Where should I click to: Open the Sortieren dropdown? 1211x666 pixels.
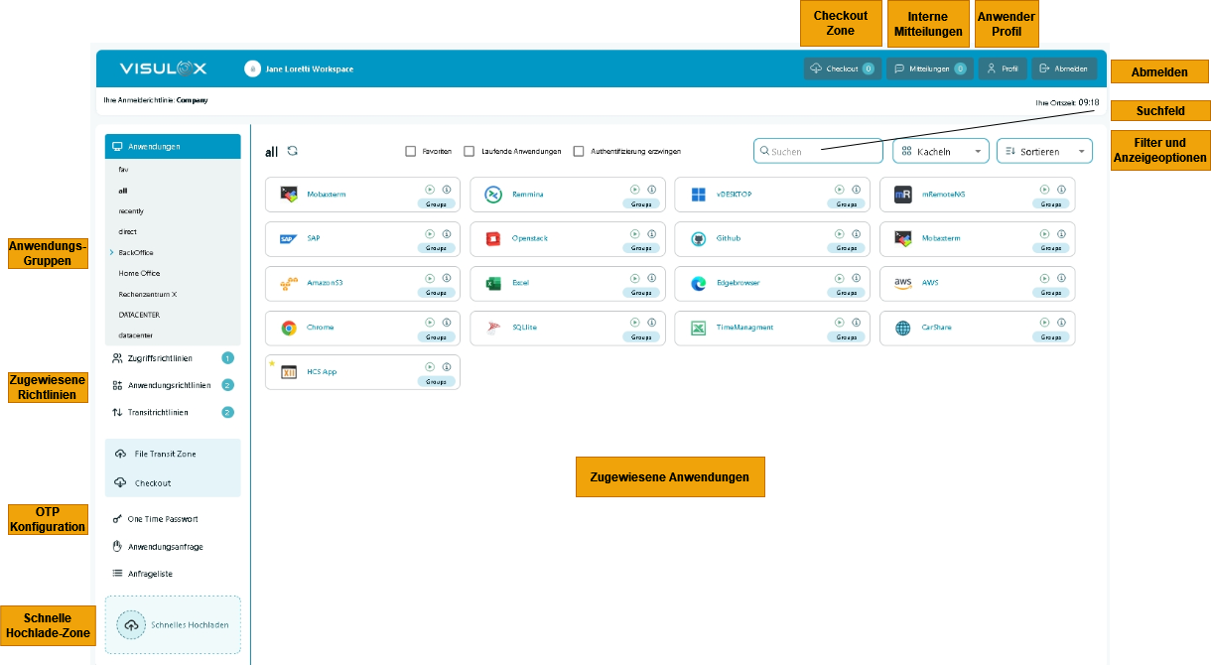pyautogui.click(x=1043, y=151)
